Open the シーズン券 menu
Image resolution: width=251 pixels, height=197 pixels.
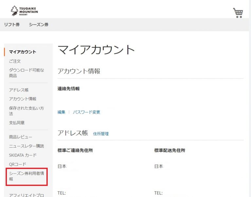coord(39,25)
